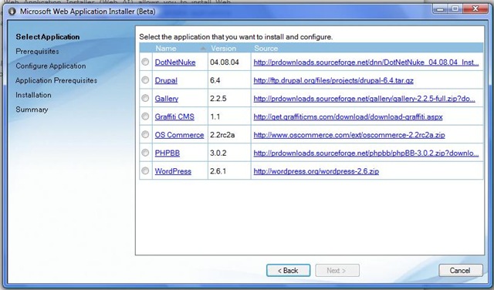
Task: Select the DotNetNuke radio button
Action: pyautogui.click(x=145, y=62)
